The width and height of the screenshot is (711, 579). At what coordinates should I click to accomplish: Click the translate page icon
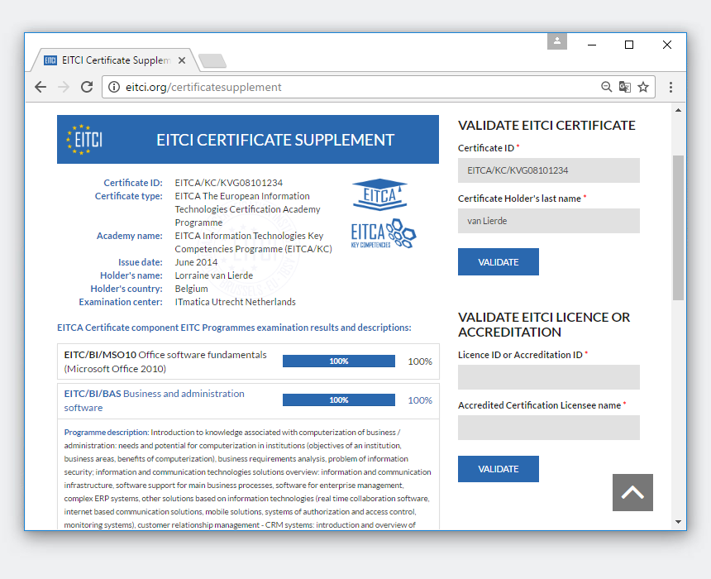(625, 87)
